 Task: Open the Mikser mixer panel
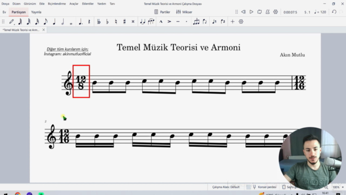pyautogui.click(x=184, y=12)
